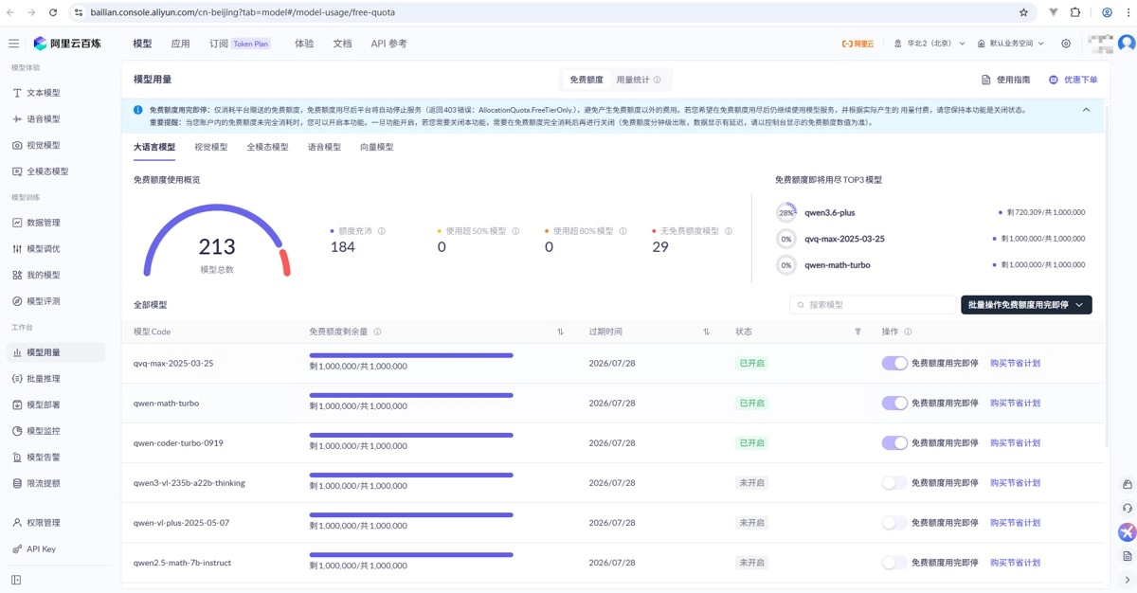Switch to the 全模态模型 category tab

[267, 147]
